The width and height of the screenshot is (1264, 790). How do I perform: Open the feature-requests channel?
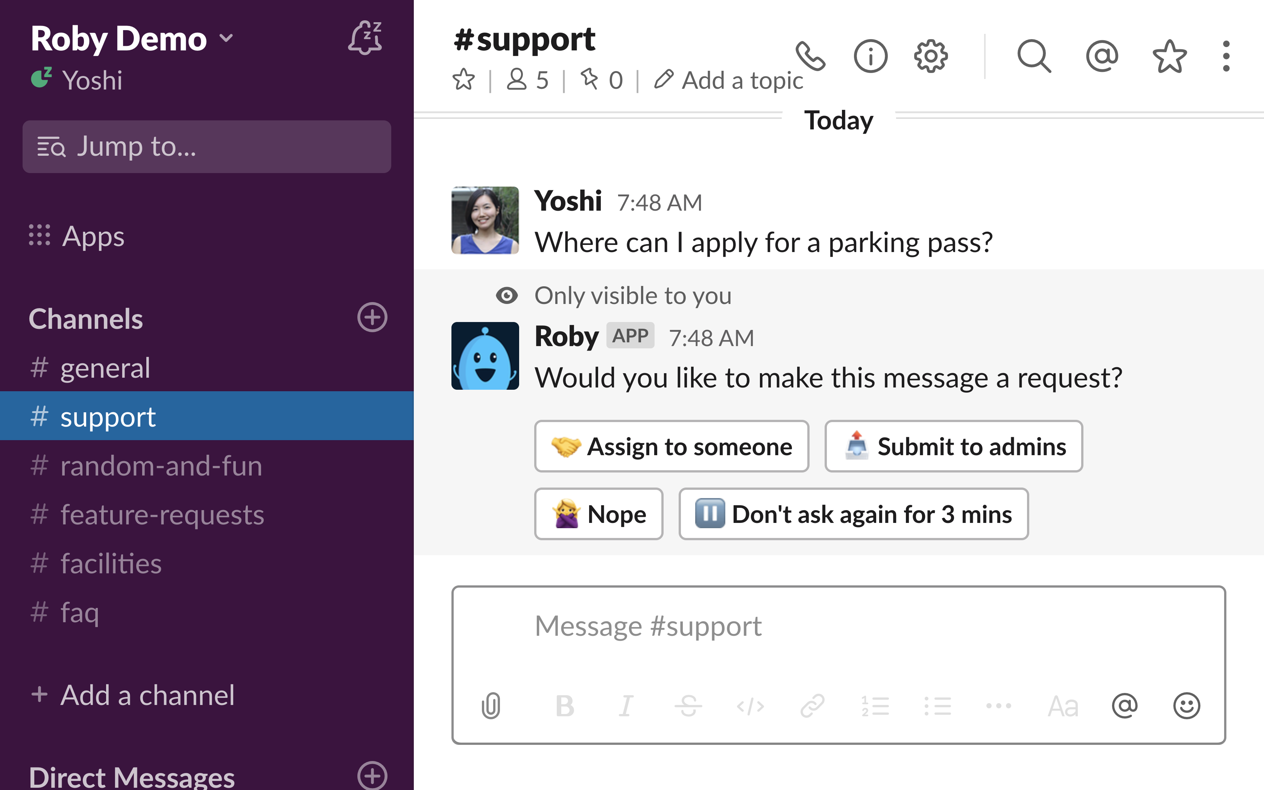click(162, 515)
